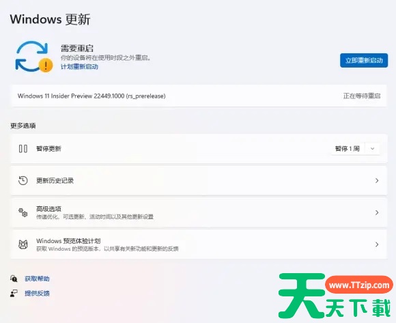This screenshot has height=323, width=396.
Task: Open 更新历史记录 via its chevron
Action: tap(377, 180)
